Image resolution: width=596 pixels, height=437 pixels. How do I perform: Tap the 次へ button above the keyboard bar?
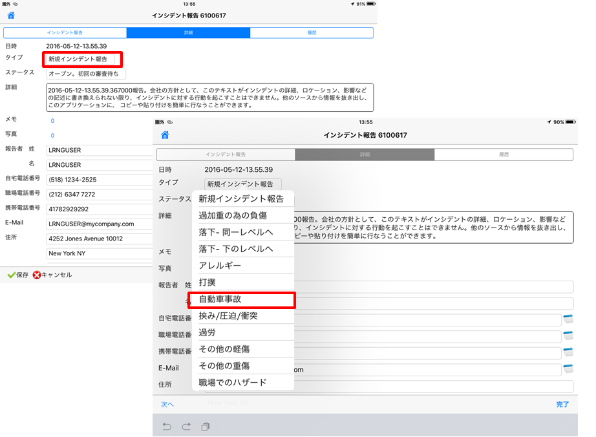(x=167, y=404)
